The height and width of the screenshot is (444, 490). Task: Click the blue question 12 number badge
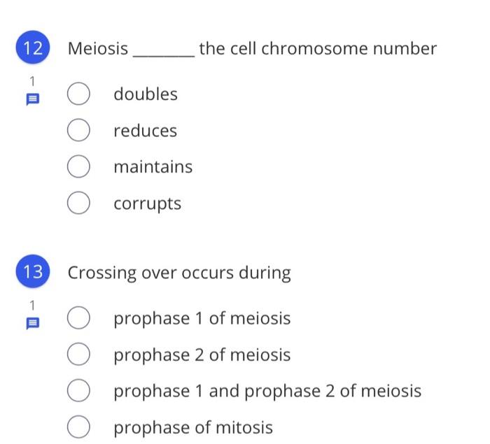[33, 48]
